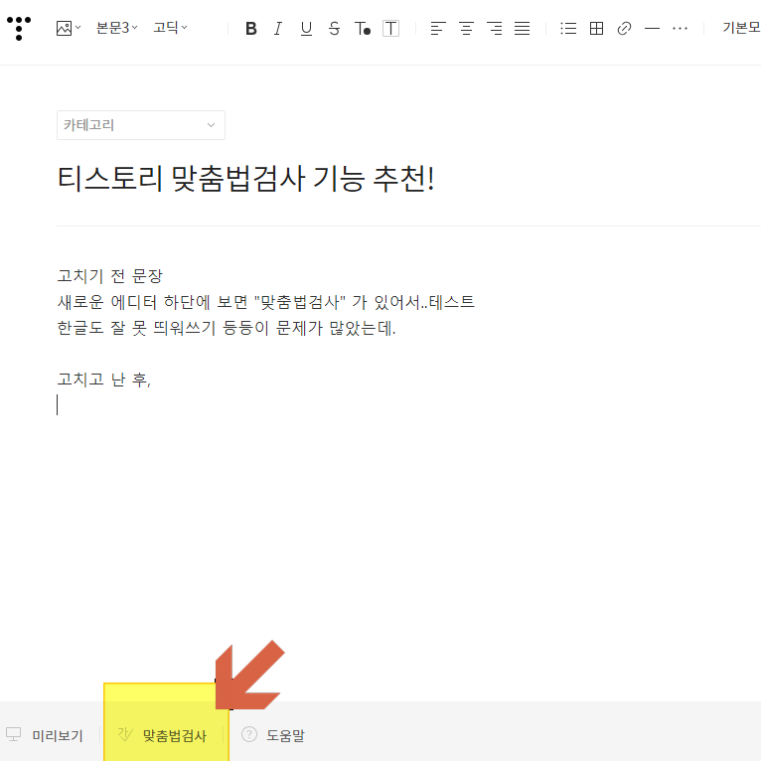This screenshot has height=761, width=761.
Task: Click the line starting with "한글도 잘 못"
Action: click(227, 329)
